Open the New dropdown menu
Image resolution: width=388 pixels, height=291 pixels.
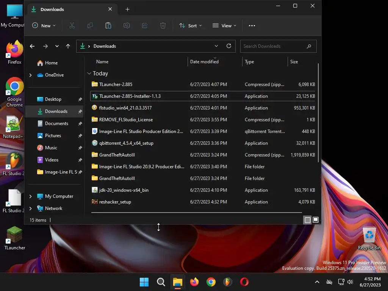coord(44,25)
